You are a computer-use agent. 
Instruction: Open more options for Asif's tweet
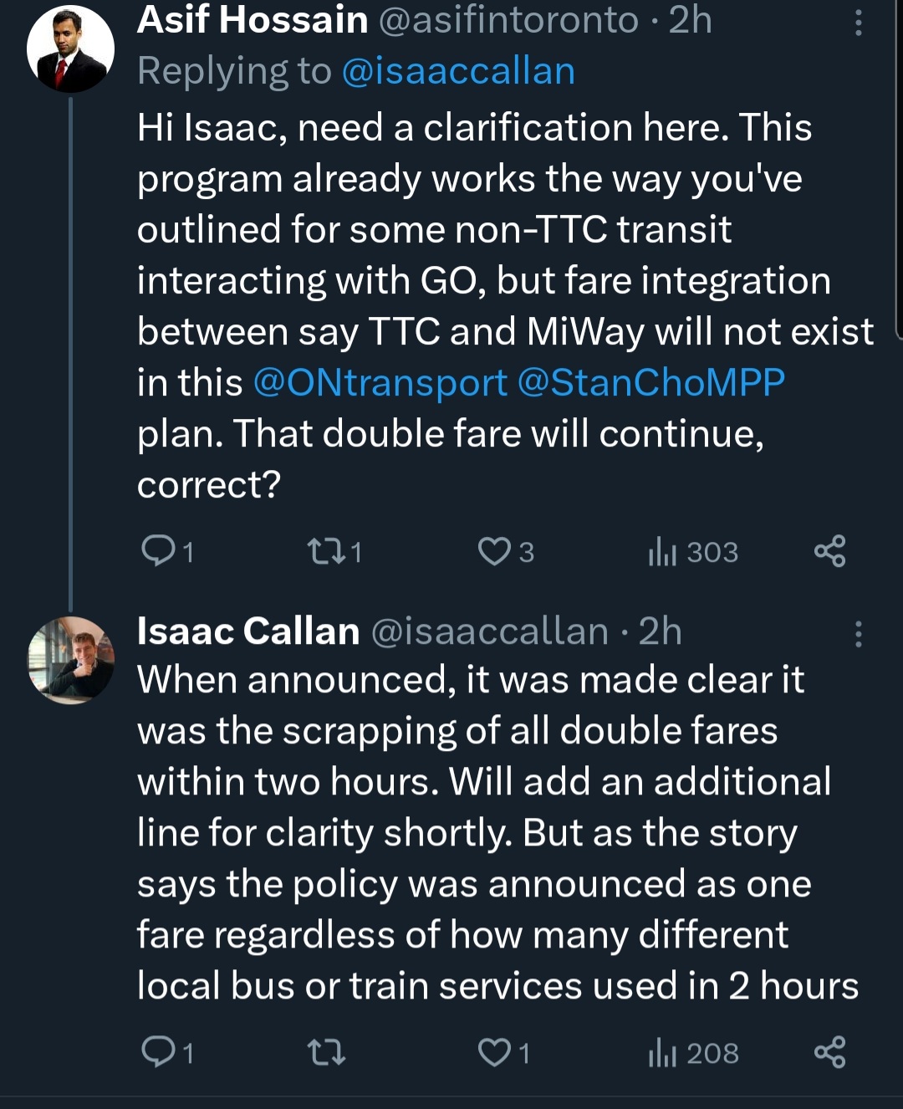click(858, 23)
